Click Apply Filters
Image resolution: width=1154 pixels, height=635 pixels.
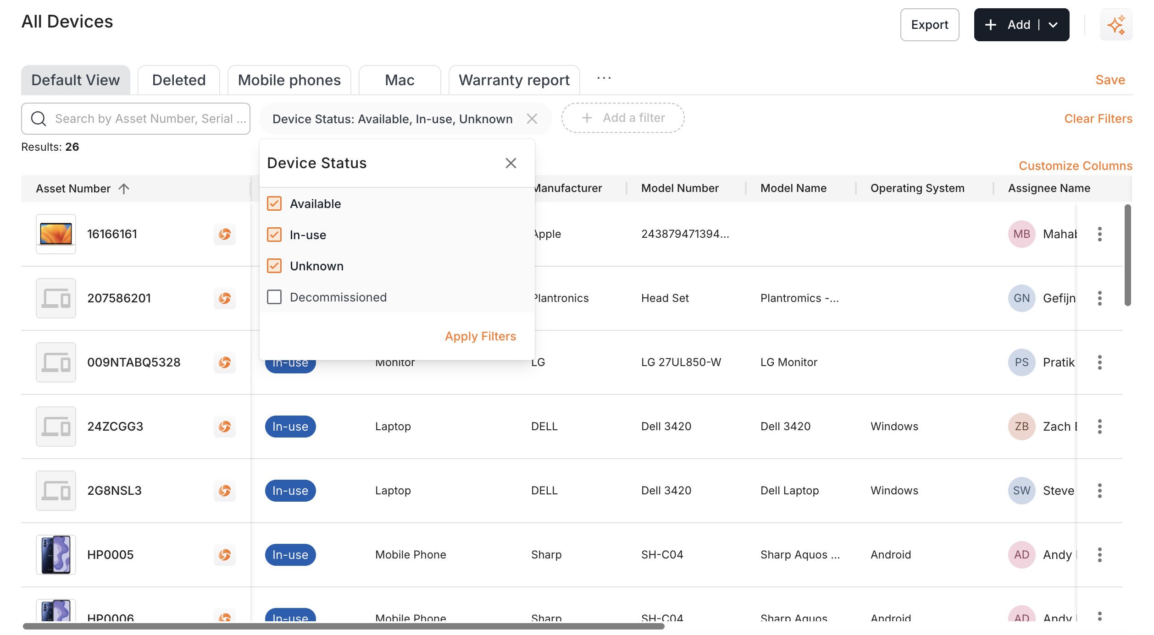[480, 336]
